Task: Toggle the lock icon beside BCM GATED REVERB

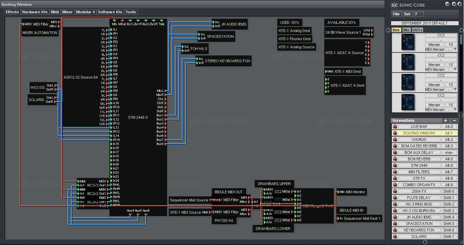Action: point(395,146)
